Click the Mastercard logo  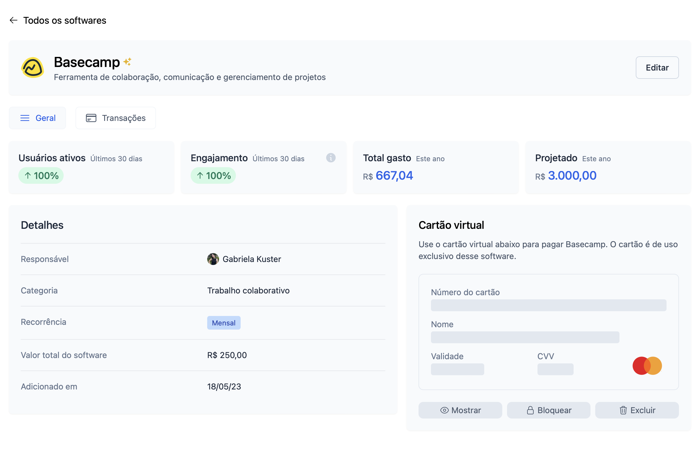[x=647, y=366]
